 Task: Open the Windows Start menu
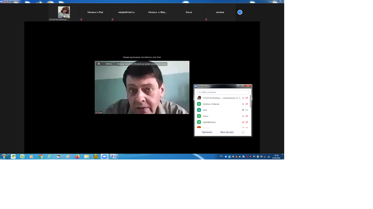4,157
